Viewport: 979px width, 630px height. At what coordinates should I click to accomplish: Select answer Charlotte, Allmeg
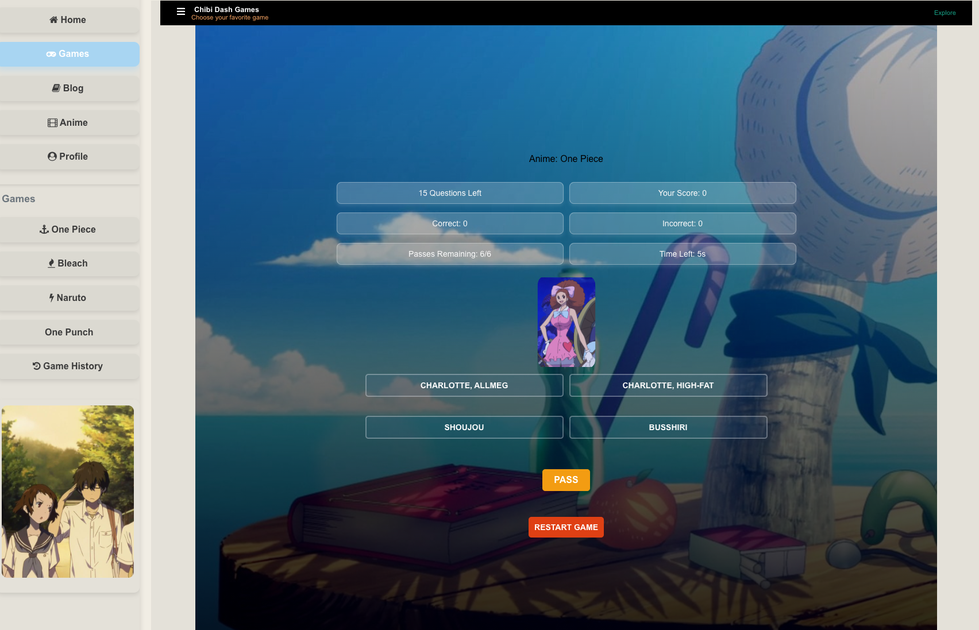click(x=464, y=385)
